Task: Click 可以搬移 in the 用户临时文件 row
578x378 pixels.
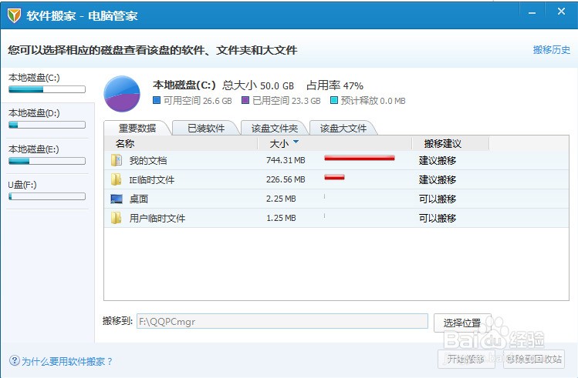Action: pos(438,218)
